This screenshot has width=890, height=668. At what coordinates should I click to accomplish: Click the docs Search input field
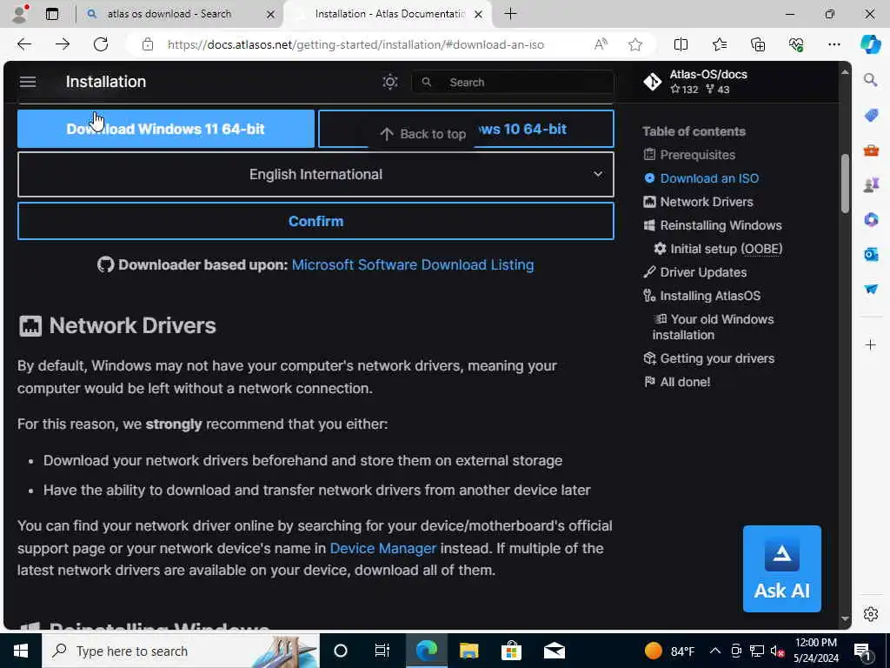tap(513, 83)
